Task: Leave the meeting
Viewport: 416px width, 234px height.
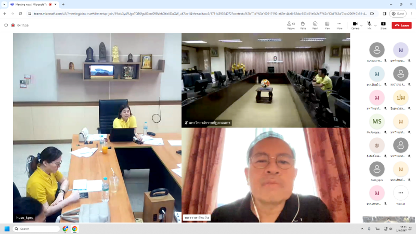Action: coord(401,25)
